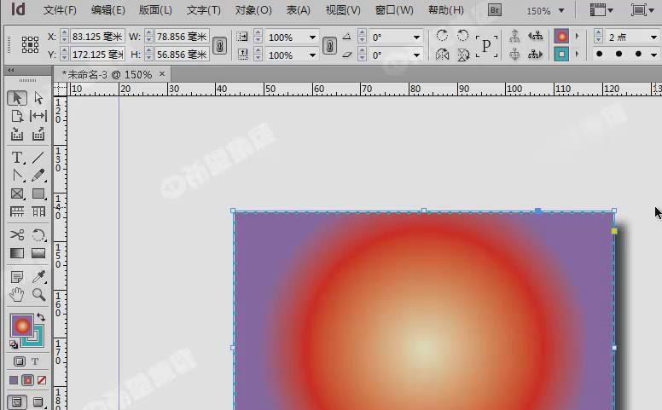
Task: Launch Adobe Bridge with the Br button
Action: 495,10
